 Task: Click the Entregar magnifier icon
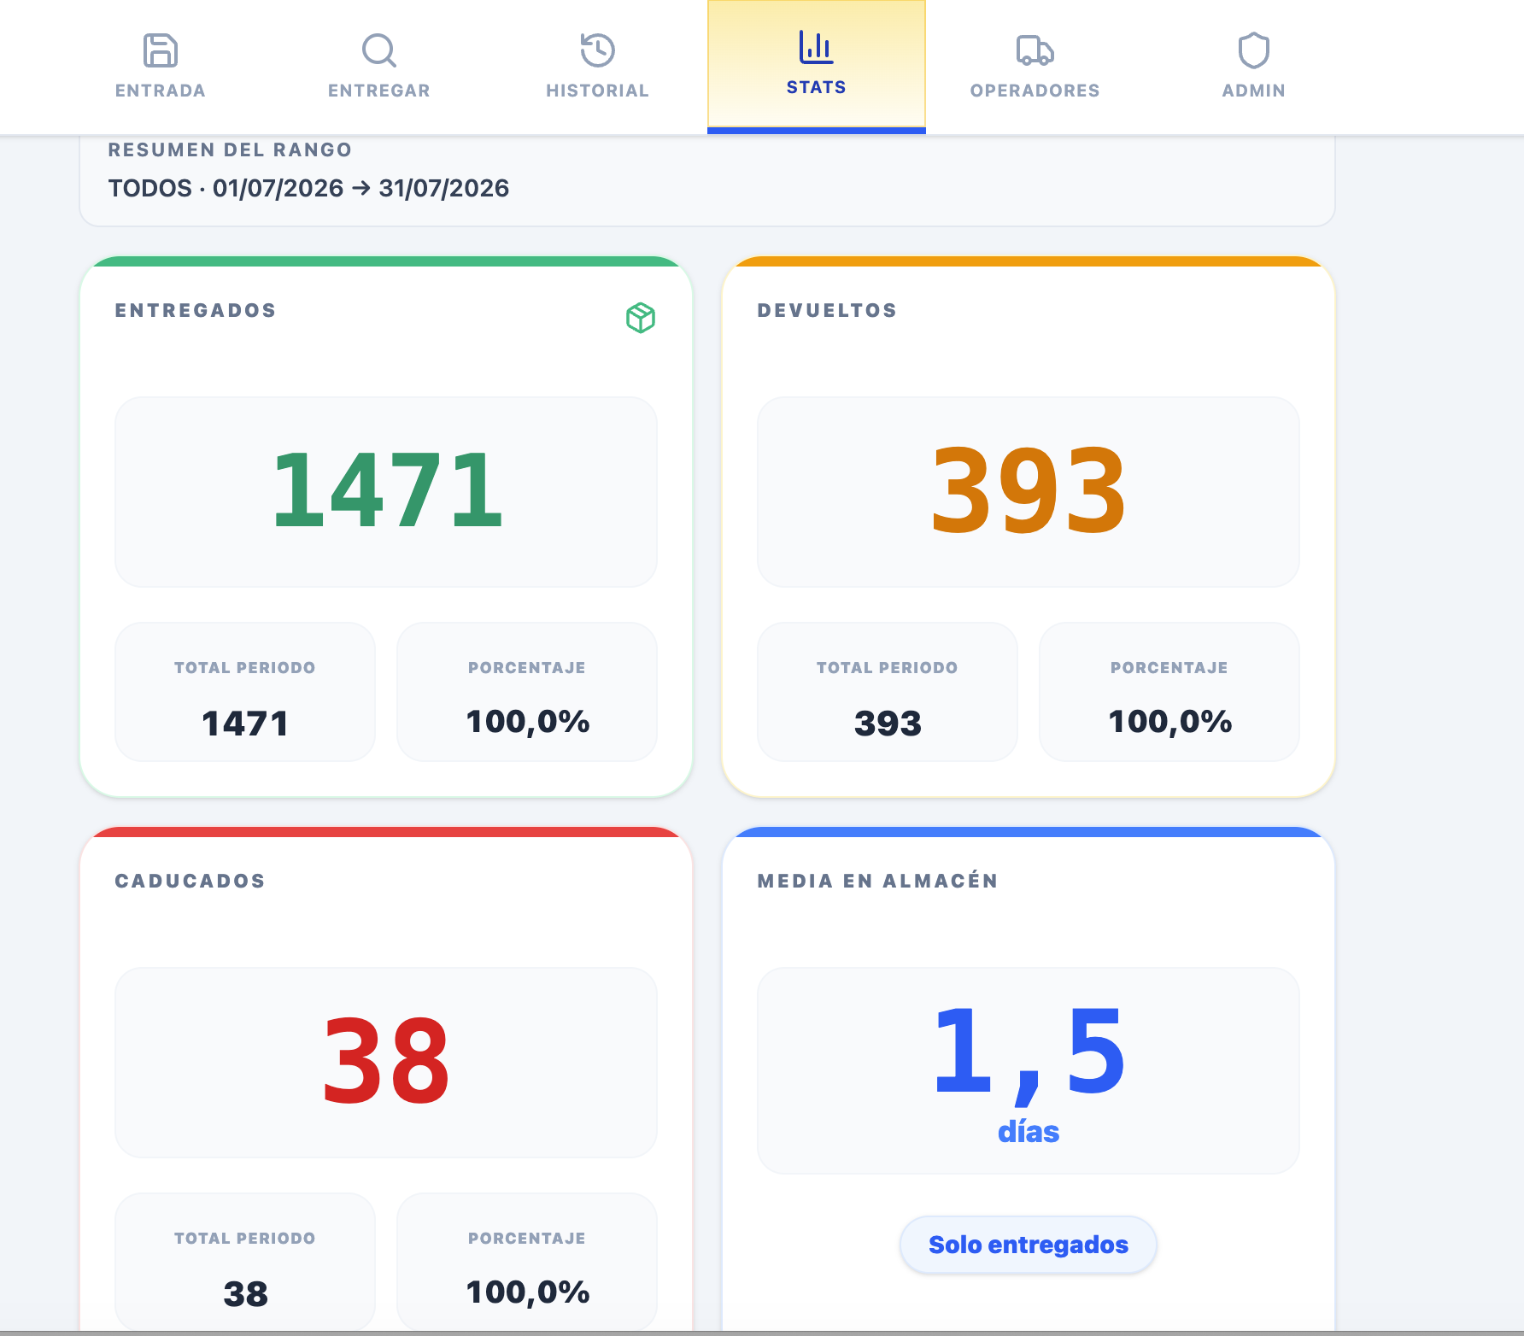(x=378, y=50)
